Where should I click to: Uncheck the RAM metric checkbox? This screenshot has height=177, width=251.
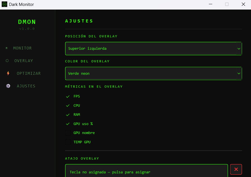(68, 115)
